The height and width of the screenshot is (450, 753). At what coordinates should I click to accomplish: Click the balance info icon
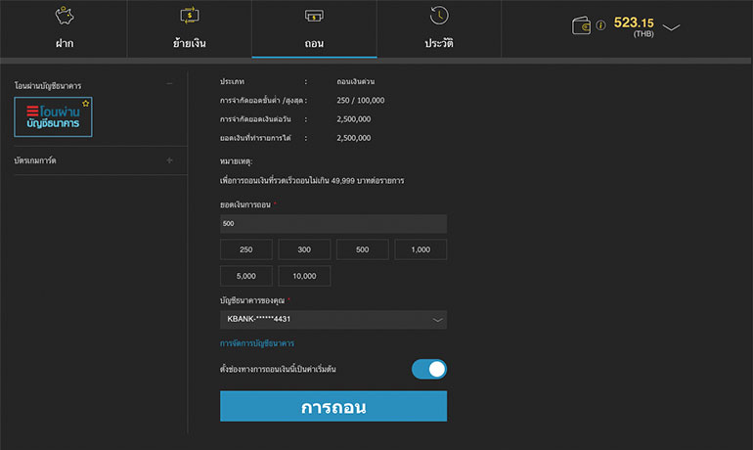[x=600, y=25]
